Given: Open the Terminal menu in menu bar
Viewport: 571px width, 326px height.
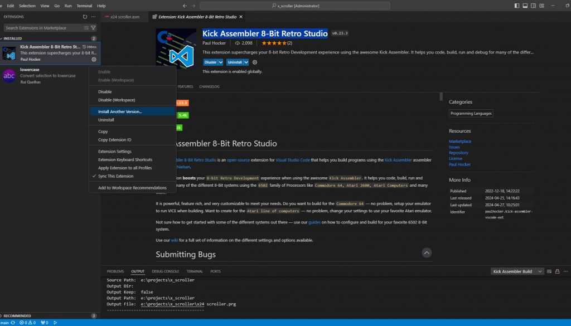Looking at the screenshot, I should [x=84, y=6].
